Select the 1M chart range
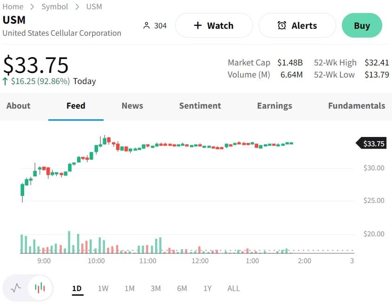The width and height of the screenshot is (392, 305). tap(130, 288)
